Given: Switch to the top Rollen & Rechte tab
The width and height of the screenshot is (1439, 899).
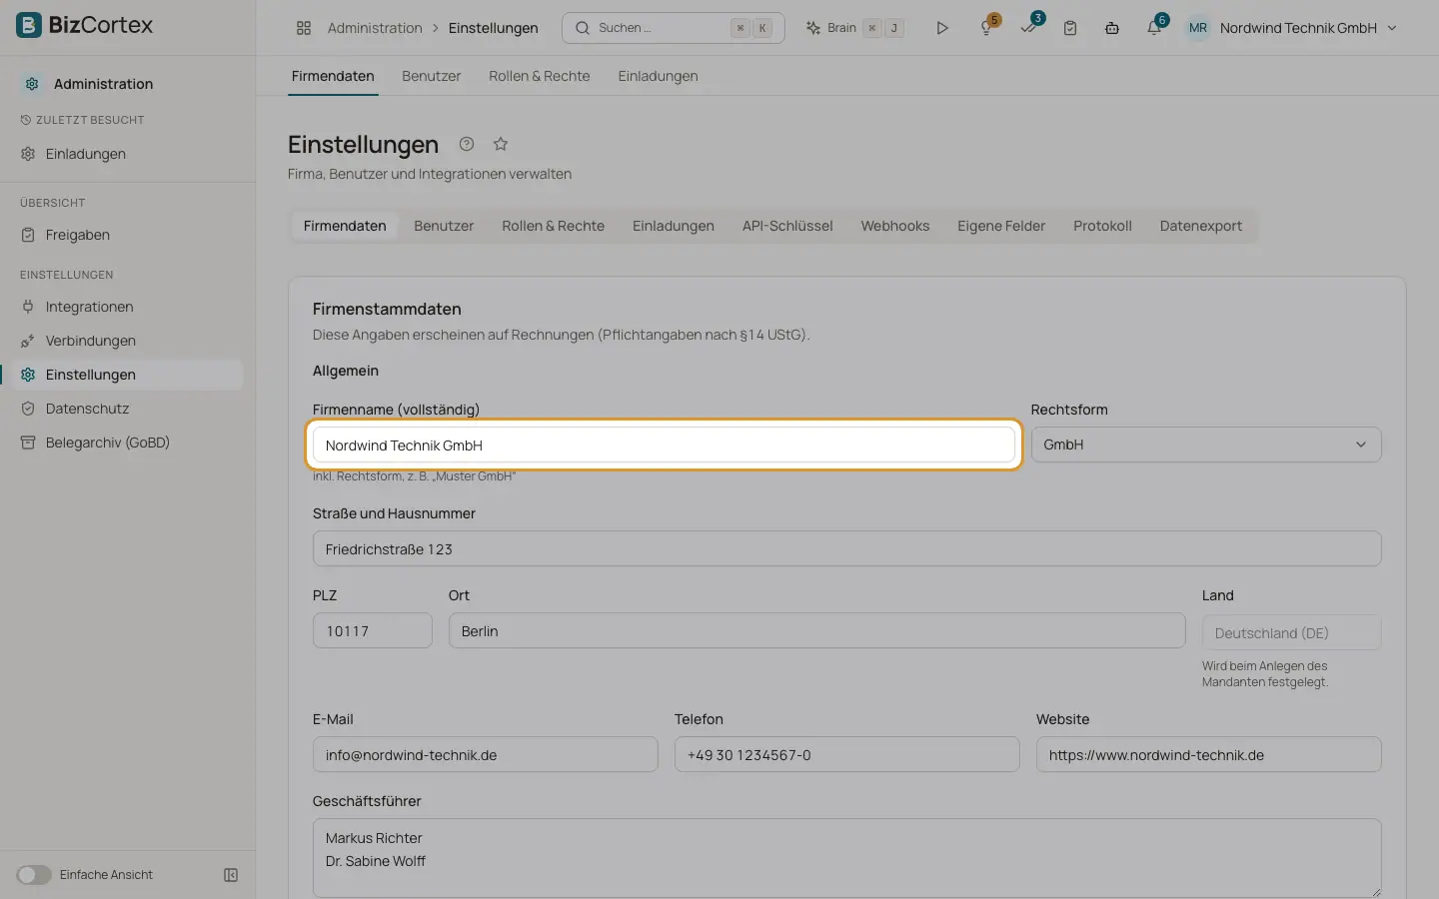Looking at the screenshot, I should tap(540, 76).
